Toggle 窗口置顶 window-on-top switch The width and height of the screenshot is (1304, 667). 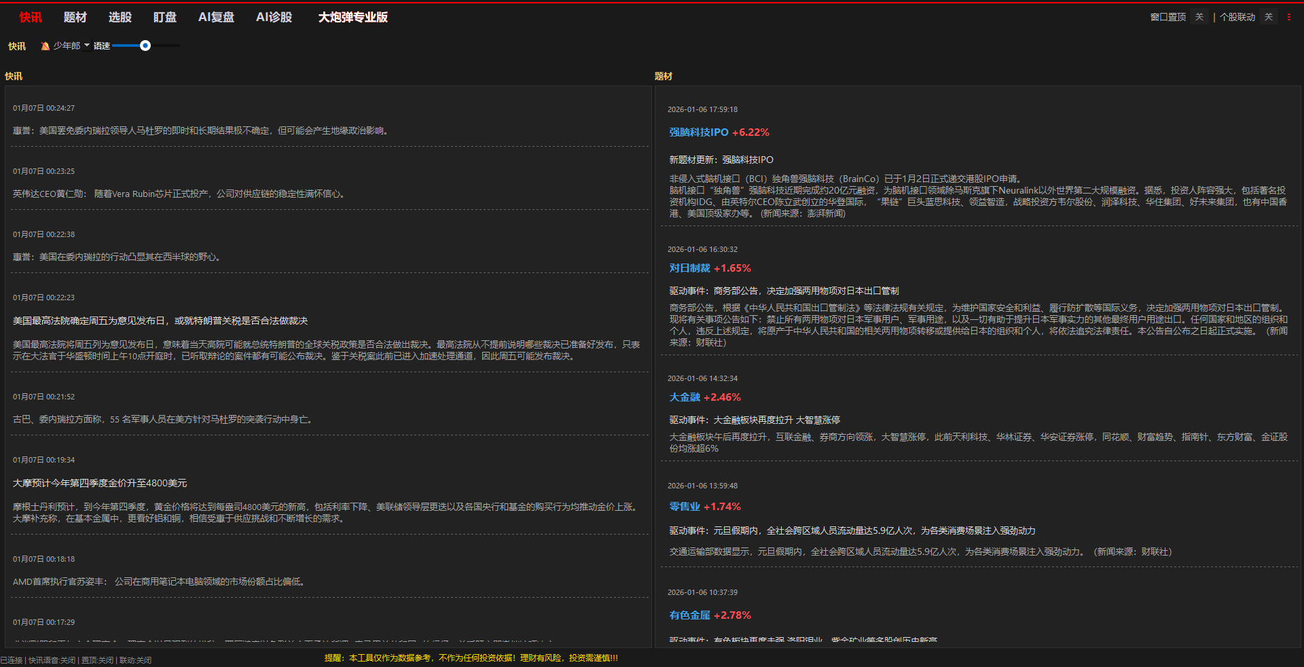(1199, 17)
